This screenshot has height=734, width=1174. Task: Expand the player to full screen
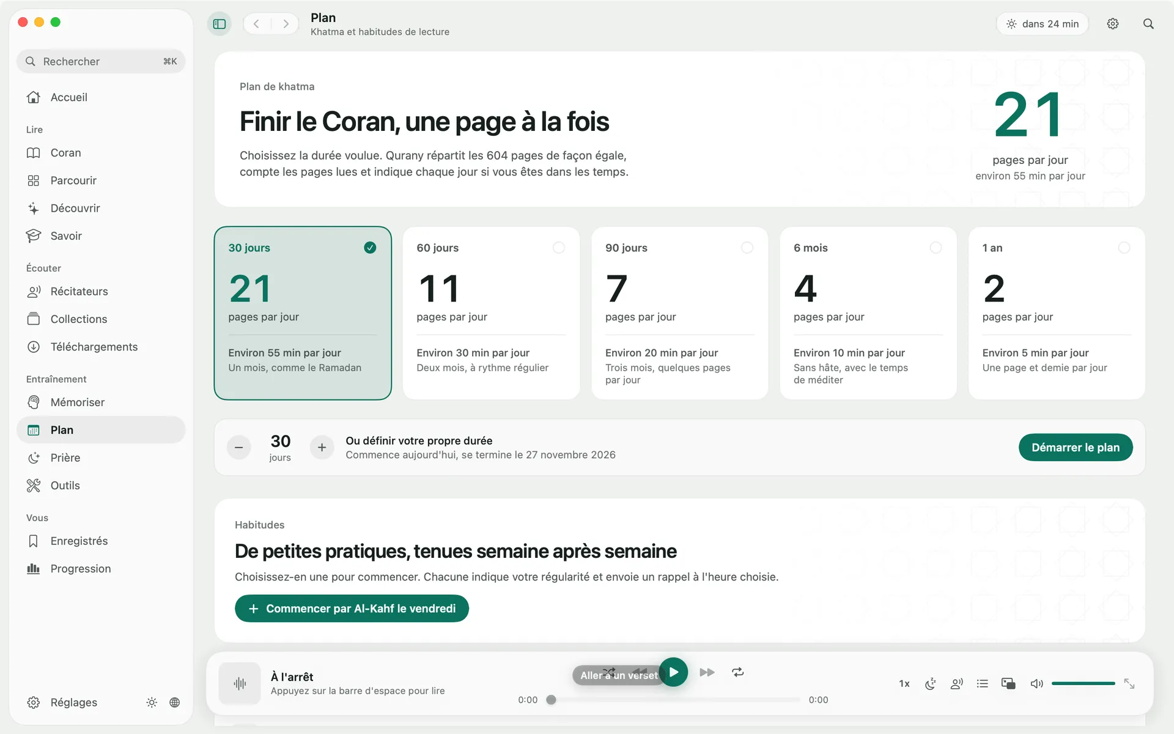point(1129,683)
